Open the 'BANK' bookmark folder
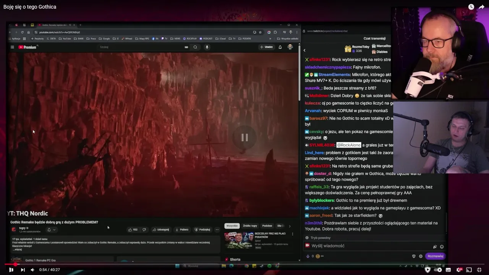 [78, 39]
